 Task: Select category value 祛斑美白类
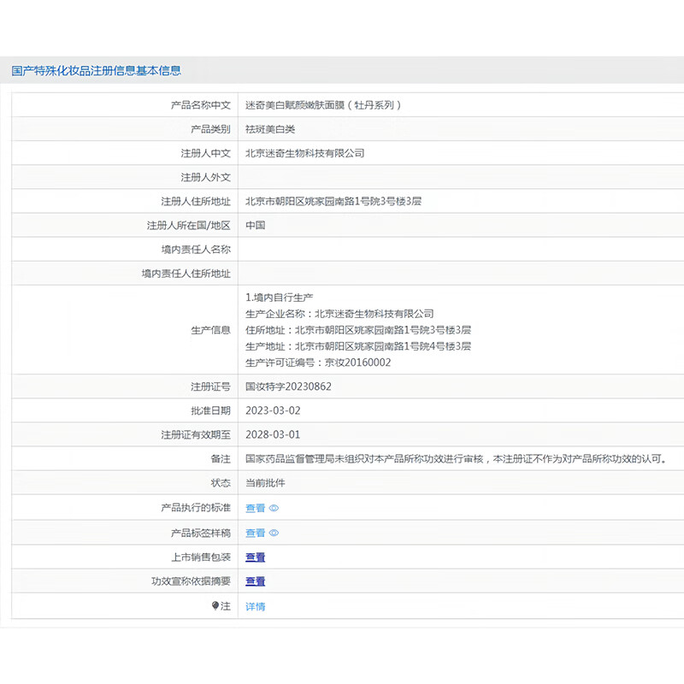click(270, 129)
